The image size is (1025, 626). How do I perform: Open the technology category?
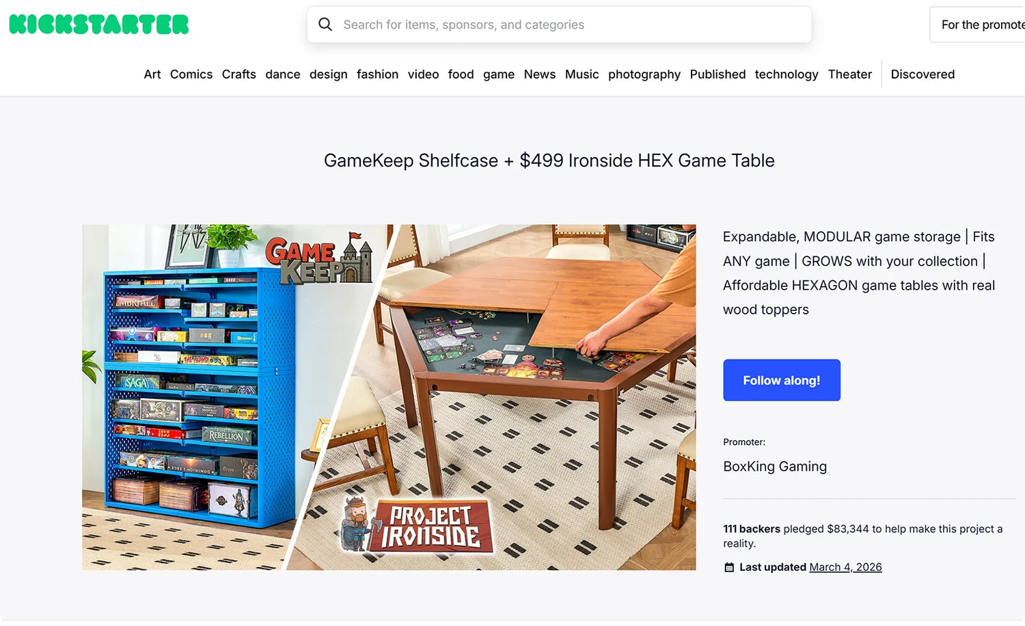pos(787,74)
